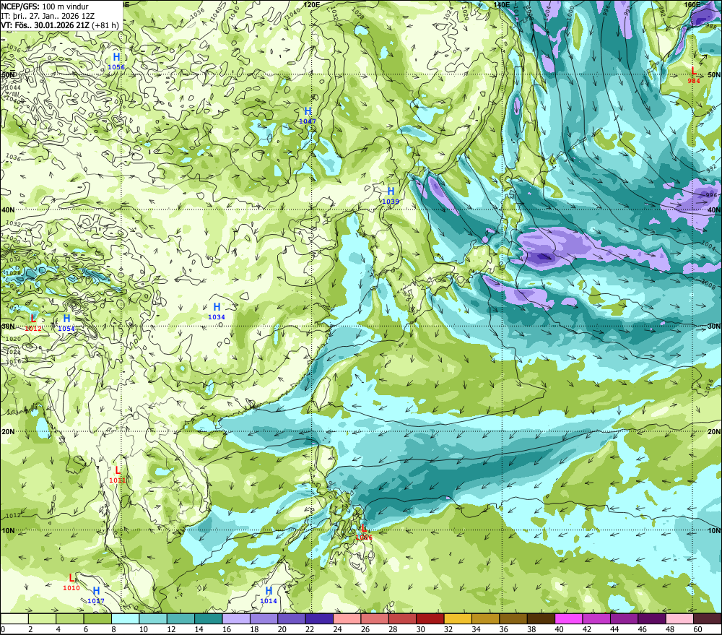Click the H 1056 high-pressure marker
722x635 pixels.
116,61
